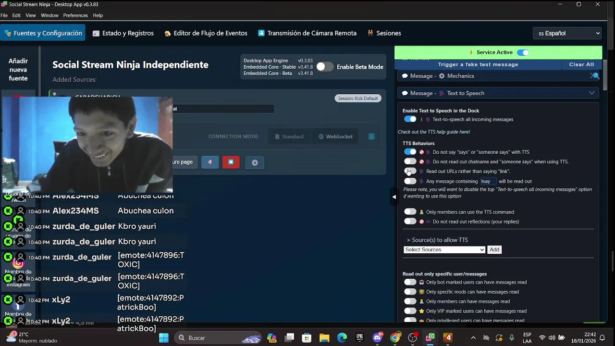This screenshot has width=615, height=346.
Task: Toggle Enable Beta Mode switch
Action: tap(324, 67)
